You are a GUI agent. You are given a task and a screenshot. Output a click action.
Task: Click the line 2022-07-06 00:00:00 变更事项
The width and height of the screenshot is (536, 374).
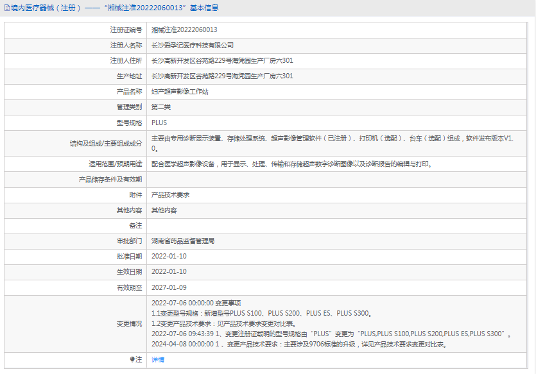click(196, 303)
